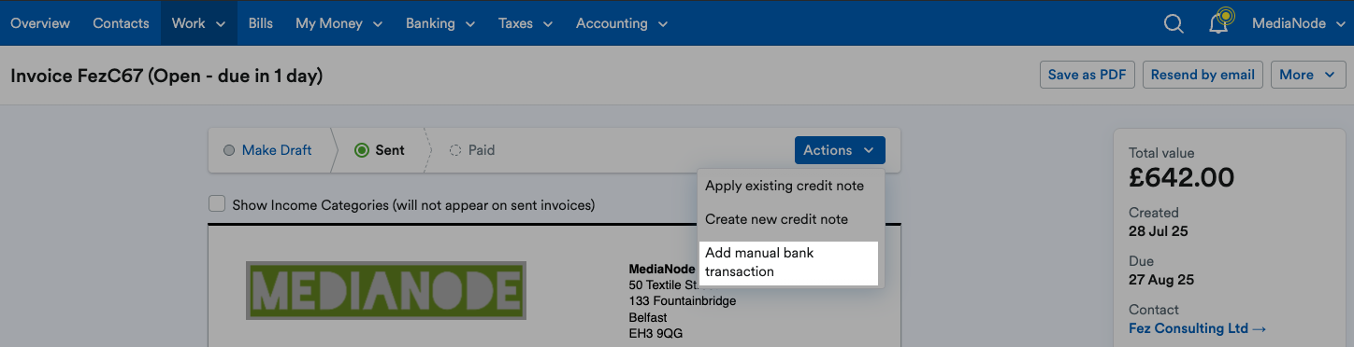Open the Bills tab
The width and height of the screenshot is (1354, 347).
pos(261,23)
